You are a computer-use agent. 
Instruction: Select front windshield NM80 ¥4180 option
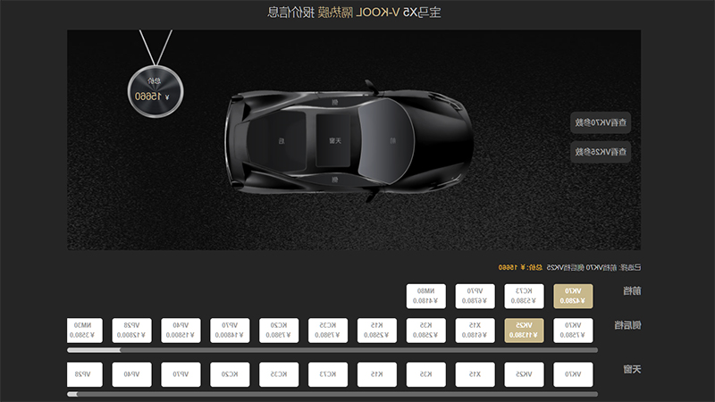click(426, 297)
